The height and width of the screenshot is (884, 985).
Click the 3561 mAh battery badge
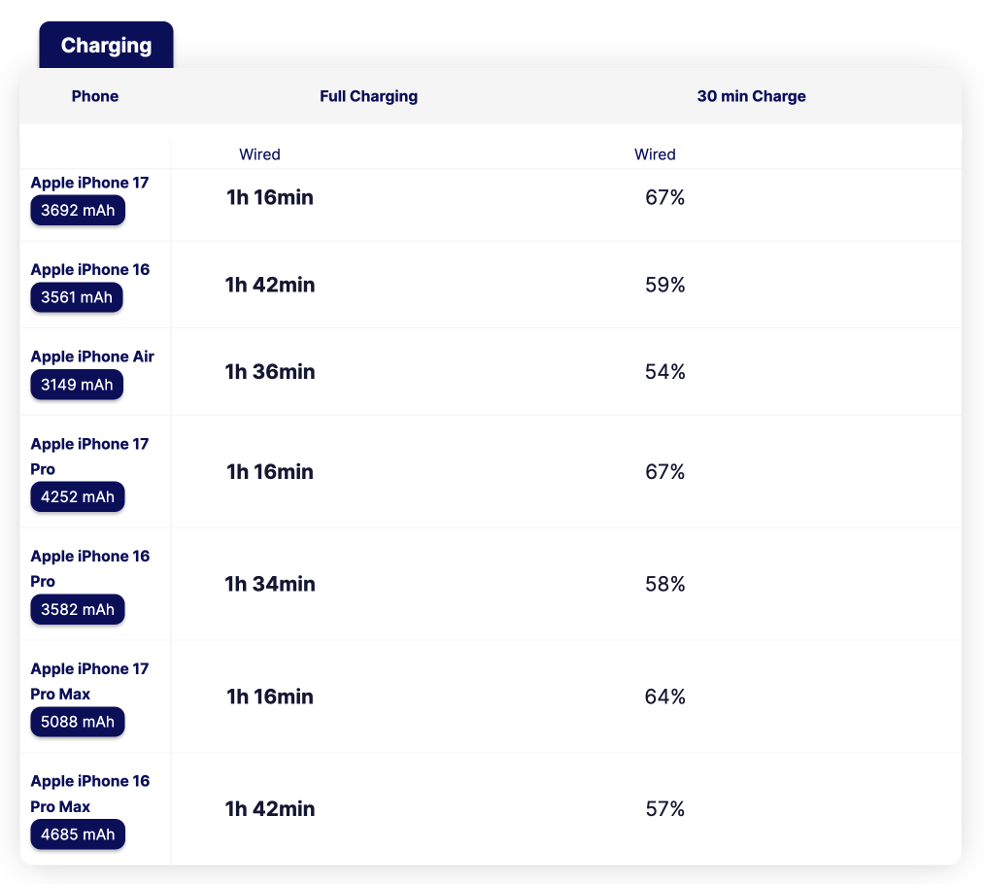(77, 297)
